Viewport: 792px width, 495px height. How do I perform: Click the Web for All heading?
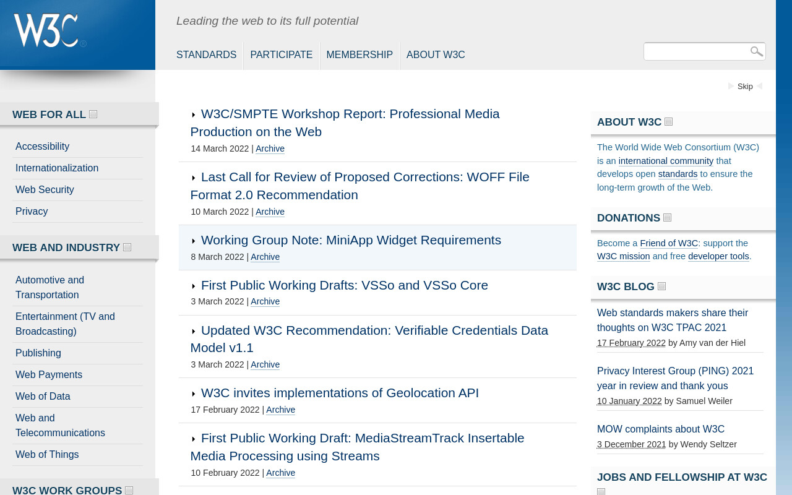49,114
